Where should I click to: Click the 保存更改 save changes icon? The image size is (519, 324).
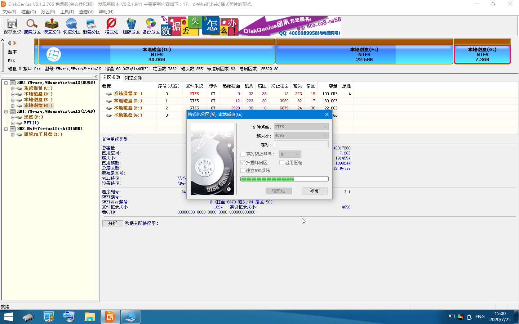(12, 26)
